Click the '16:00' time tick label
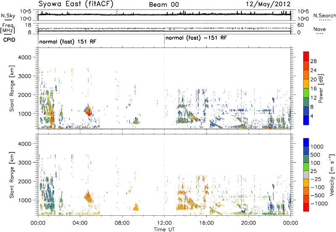The width and height of the screenshot is (336, 232). point(206,223)
